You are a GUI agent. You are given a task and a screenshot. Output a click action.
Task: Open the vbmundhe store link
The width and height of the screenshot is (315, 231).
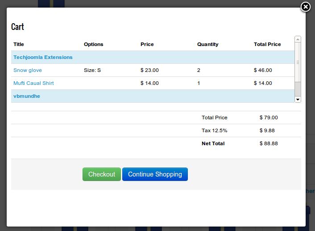point(27,96)
